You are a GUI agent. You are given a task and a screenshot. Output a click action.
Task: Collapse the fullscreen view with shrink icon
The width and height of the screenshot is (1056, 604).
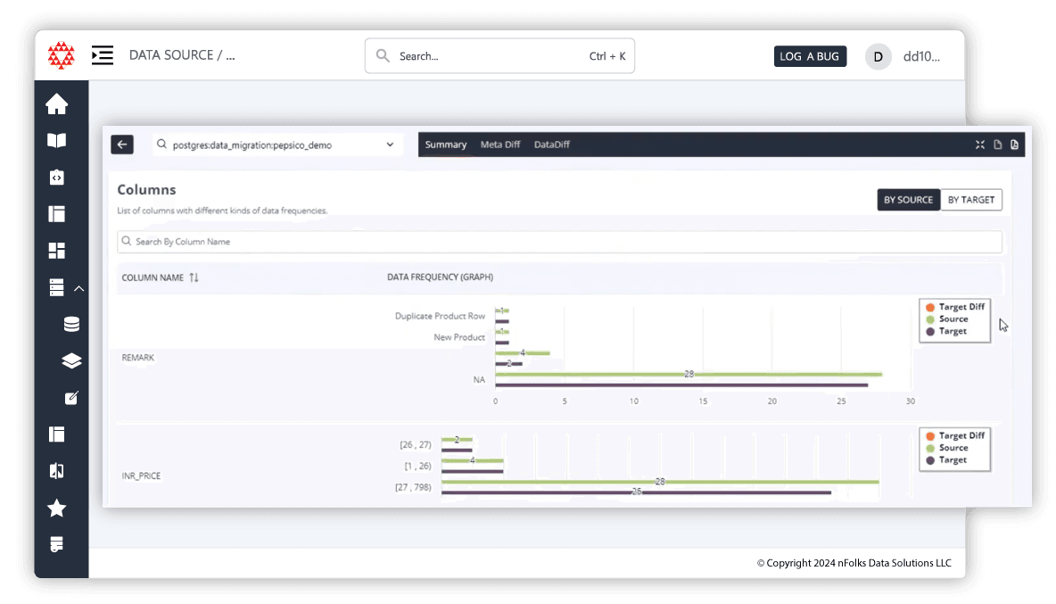coord(980,145)
